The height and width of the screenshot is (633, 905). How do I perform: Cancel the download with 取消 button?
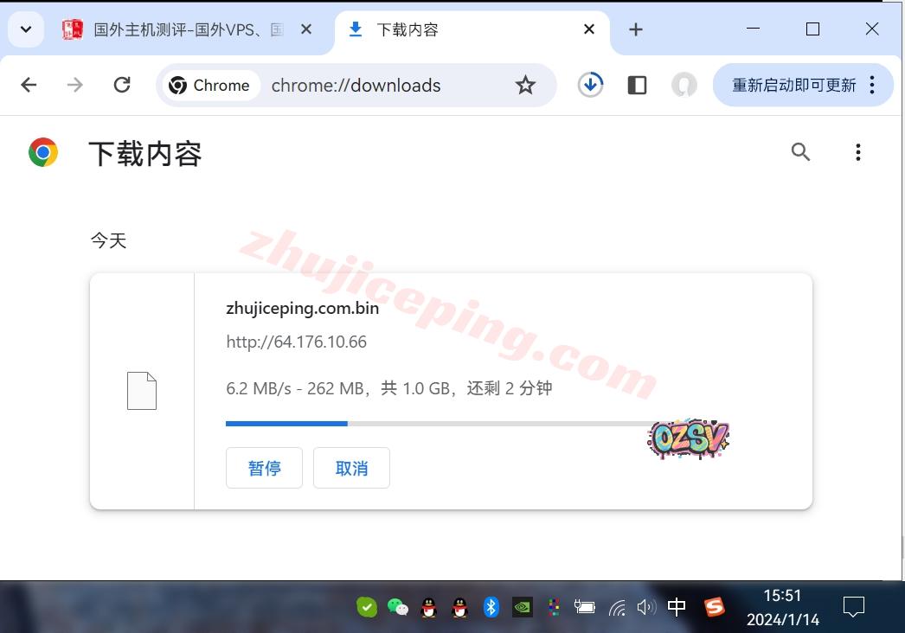tap(351, 468)
